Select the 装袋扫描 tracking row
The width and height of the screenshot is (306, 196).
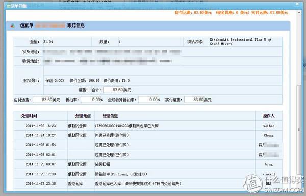click(148, 164)
